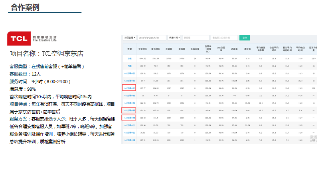Select the 2761.59 reception duration cell

click(x=156, y=59)
